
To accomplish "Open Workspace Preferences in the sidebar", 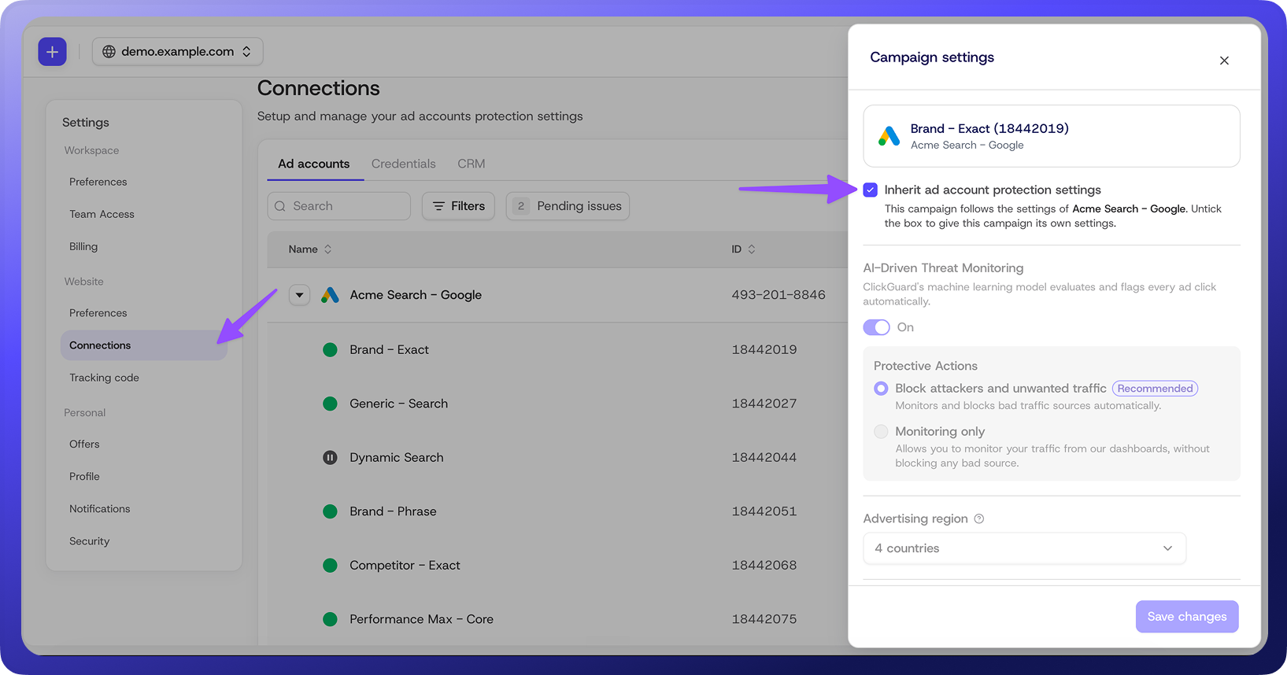I will (x=98, y=182).
